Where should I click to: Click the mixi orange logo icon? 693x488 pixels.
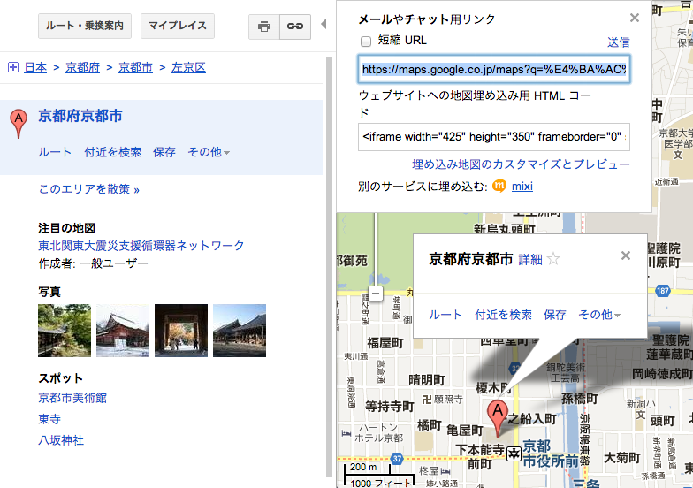[x=499, y=186]
